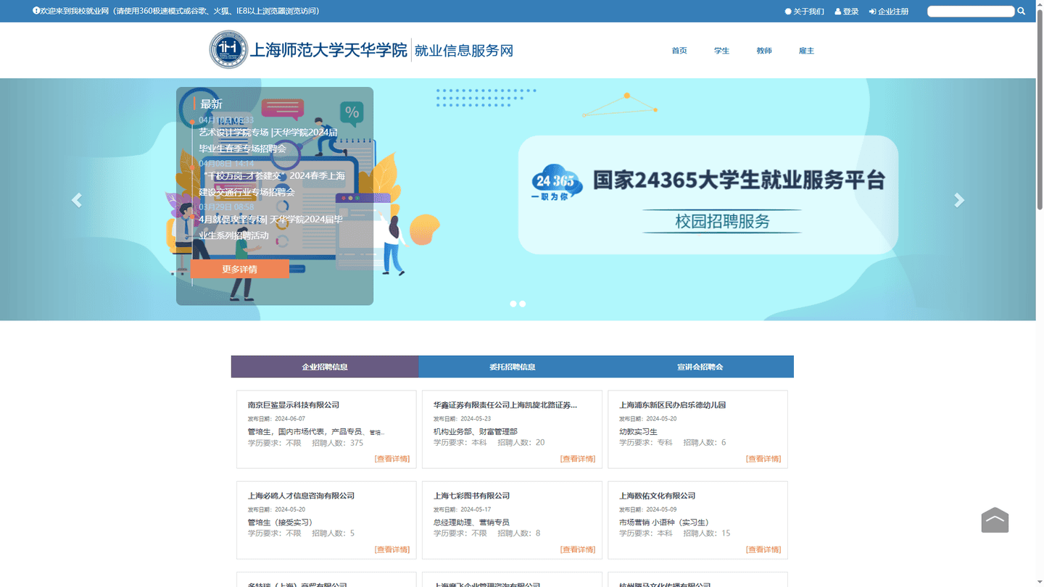Open 南京巨鲨显示科技有限公司 listing title
The height and width of the screenshot is (587, 1044).
click(294, 405)
